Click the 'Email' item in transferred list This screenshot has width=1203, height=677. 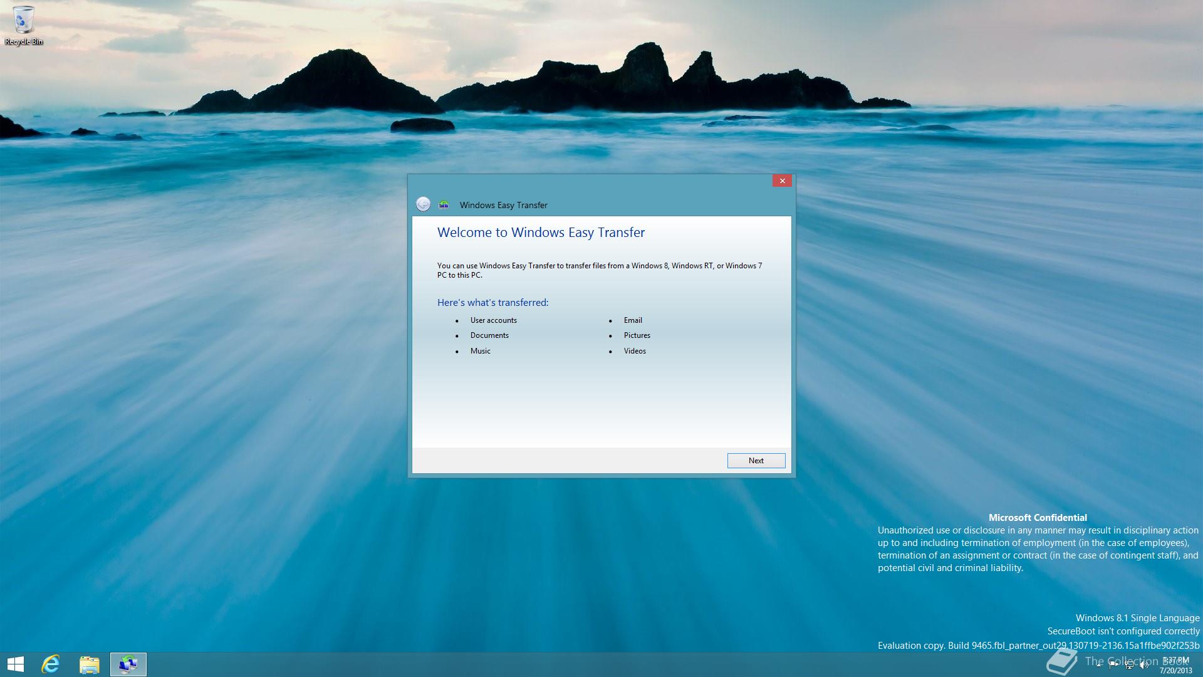[x=632, y=320]
